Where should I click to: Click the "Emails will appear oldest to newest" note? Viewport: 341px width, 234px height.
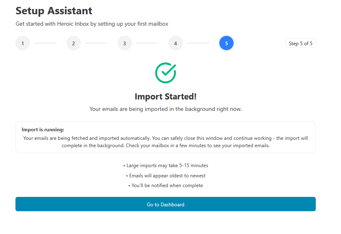click(165, 176)
